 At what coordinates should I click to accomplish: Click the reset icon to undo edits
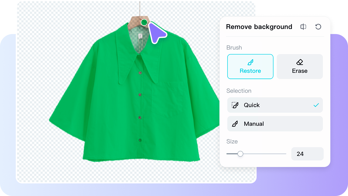(x=318, y=27)
